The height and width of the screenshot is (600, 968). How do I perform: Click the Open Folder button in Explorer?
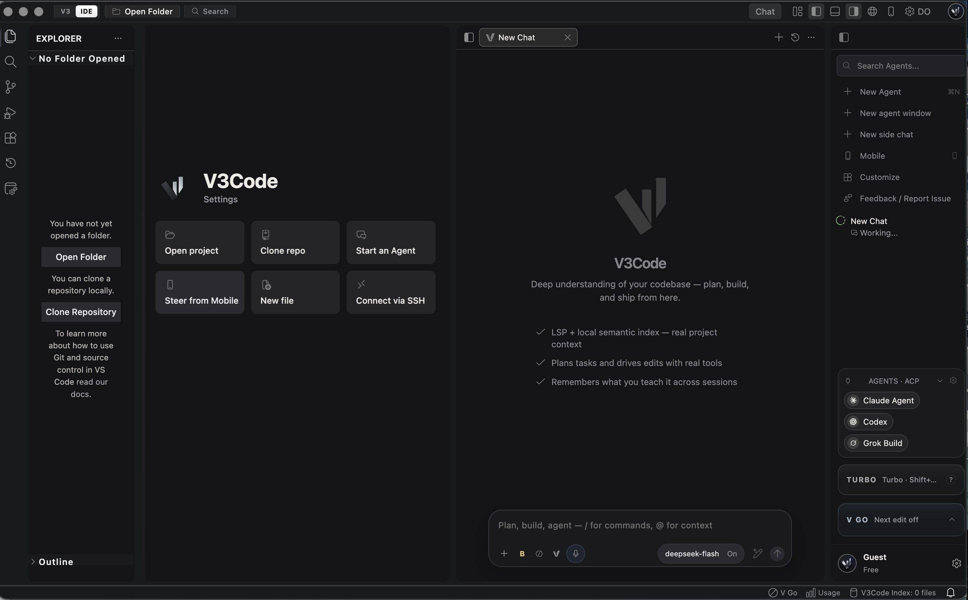pyautogui.click(x=81, y=257)
